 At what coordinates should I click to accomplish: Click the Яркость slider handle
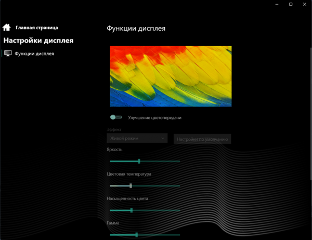coord(139,161)
